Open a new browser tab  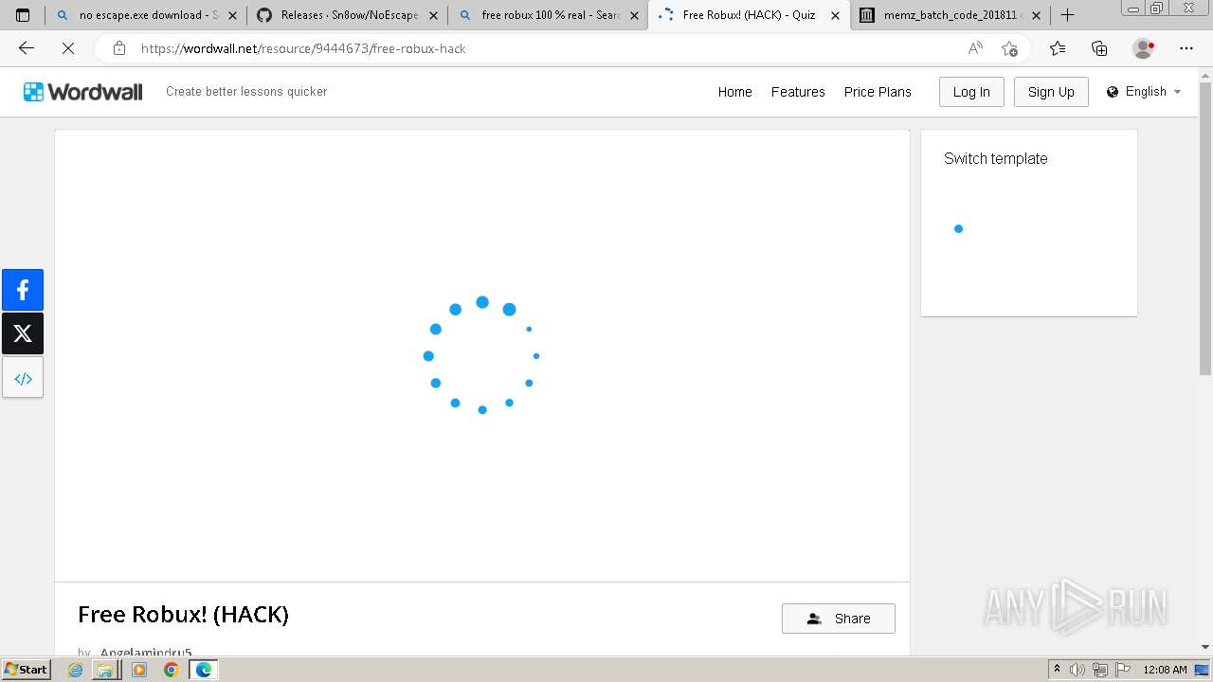pyautogui.click(x=1067, y=15)
